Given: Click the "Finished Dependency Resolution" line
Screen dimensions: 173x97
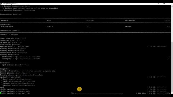Looking at the screenshot, I should tap(17, 10).
